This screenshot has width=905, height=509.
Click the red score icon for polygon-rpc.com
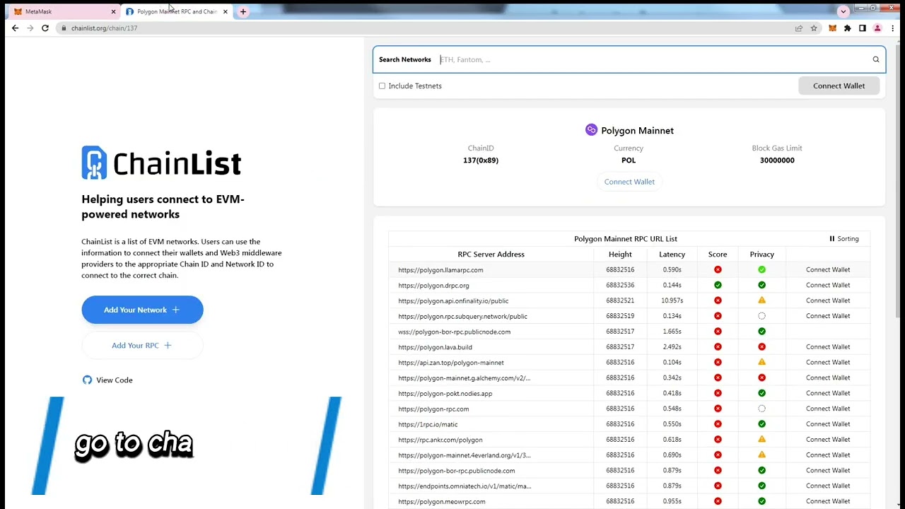(x=718, y=409)
